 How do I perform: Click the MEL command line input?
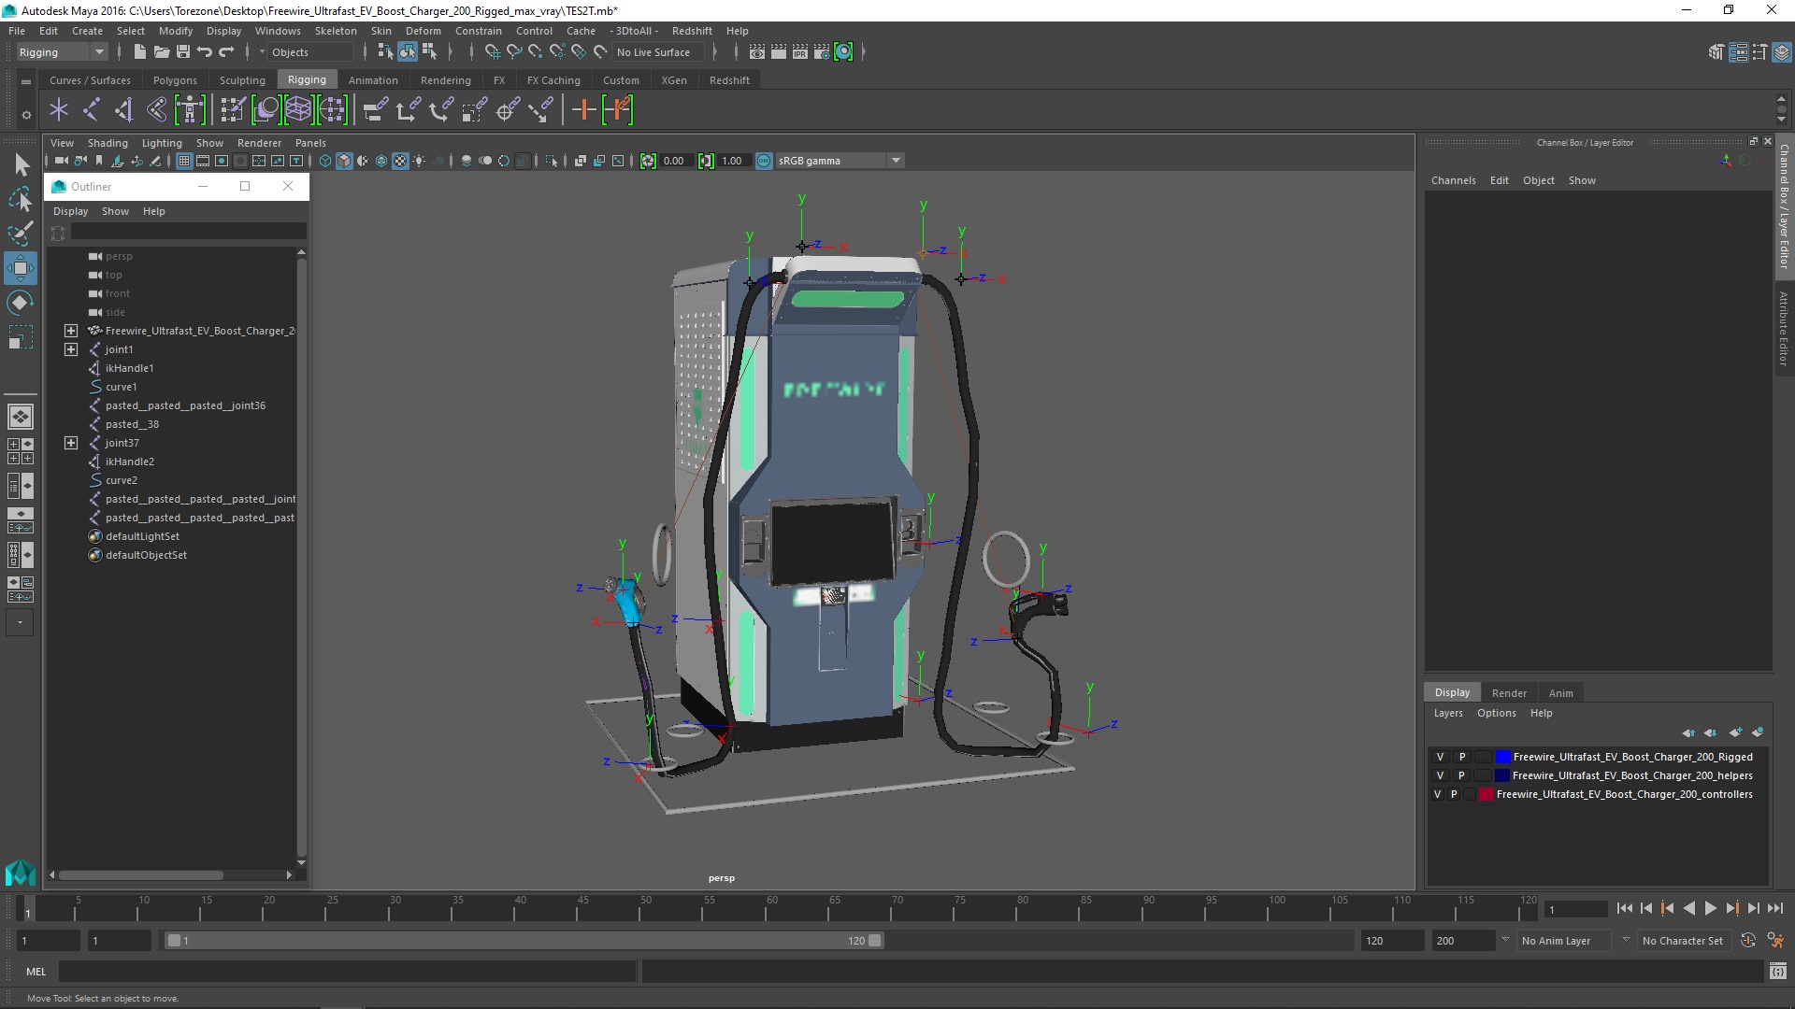(x=348, y=972)
